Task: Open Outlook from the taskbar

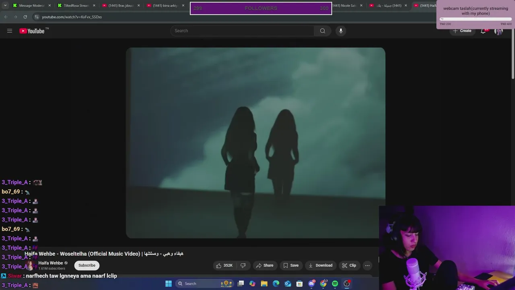Action: 288,284
